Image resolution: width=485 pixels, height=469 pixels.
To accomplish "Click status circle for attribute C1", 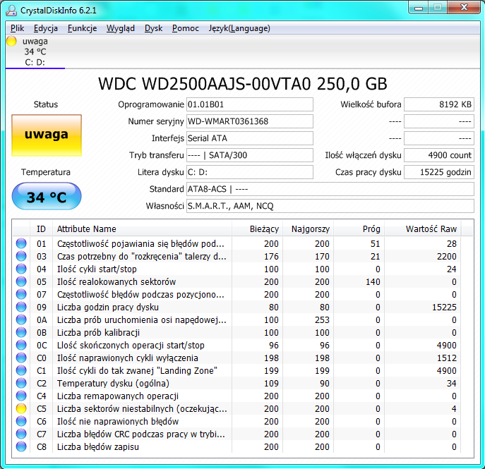I will (21, 370).
